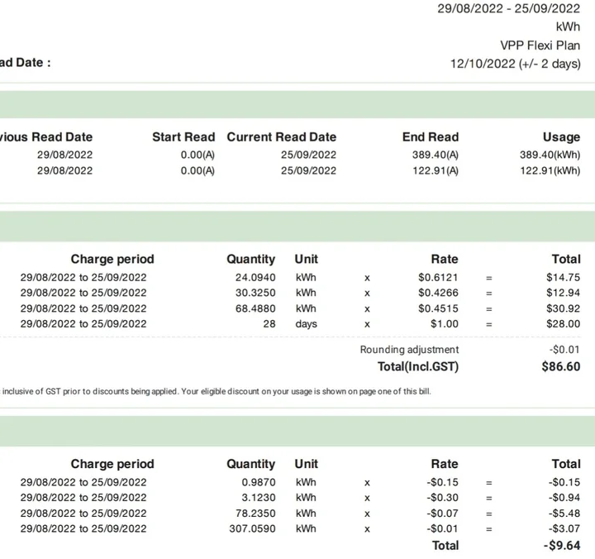Screen dimensions: 595x559
Task: Click the $28.00 total amount
Action: [563, 324]
